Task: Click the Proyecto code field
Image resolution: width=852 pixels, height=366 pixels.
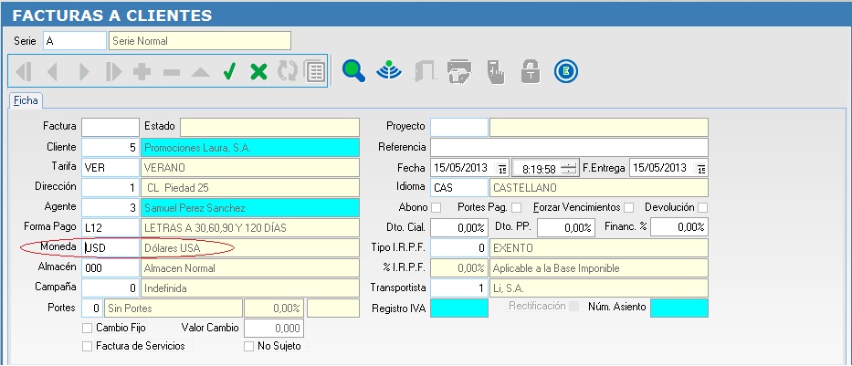Action: pos(459,127)
